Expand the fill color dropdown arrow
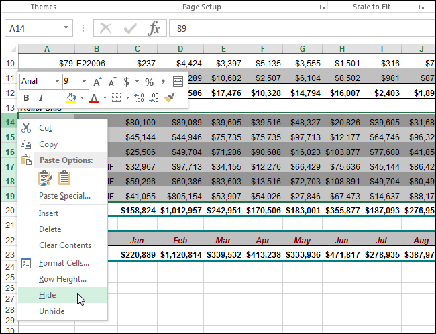The width and height of the screenshot is (436, 334). click(x=81, y=98)
